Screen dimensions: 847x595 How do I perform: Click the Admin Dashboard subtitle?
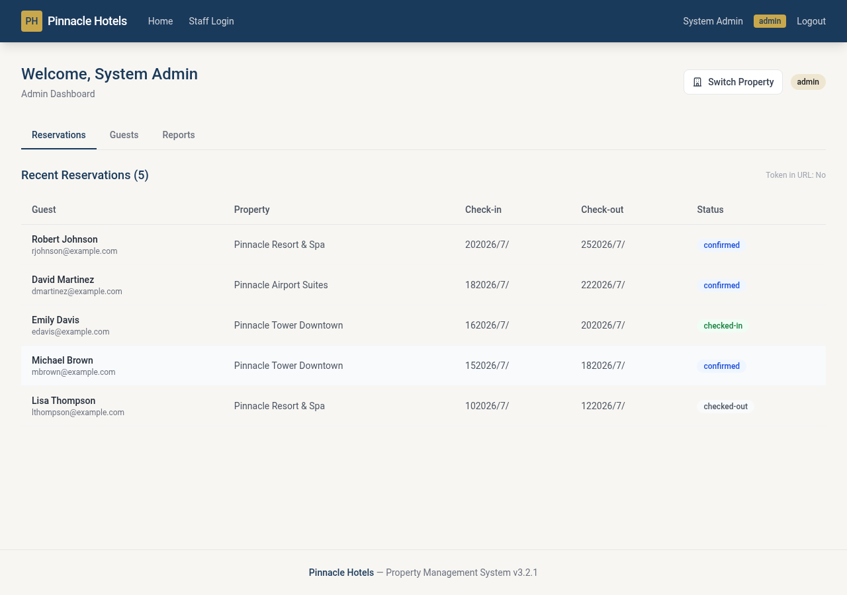[x=58, y=94]
